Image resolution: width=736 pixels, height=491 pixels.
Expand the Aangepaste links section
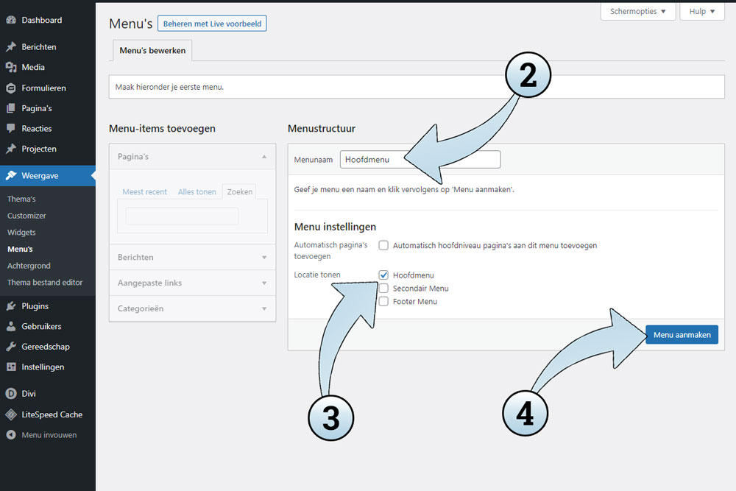coord(192,283)
